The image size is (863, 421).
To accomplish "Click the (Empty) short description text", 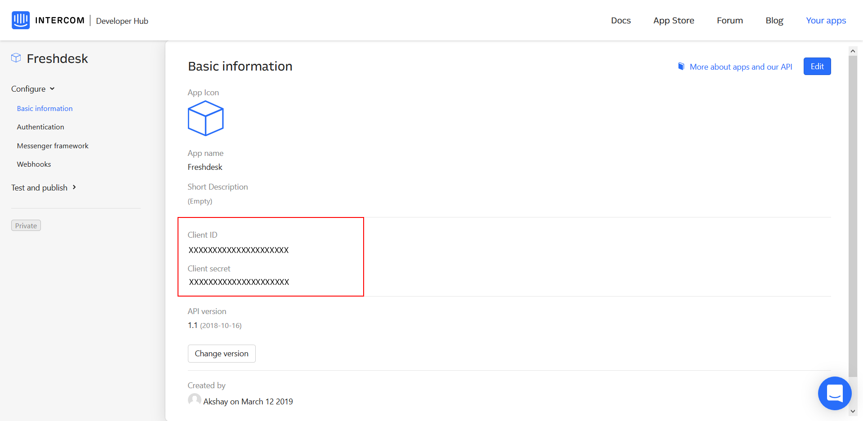I will (200, 201).
